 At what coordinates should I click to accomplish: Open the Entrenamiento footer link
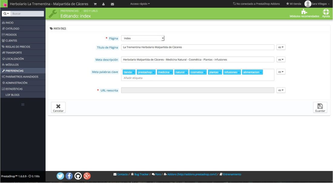(x=230, y=174)
